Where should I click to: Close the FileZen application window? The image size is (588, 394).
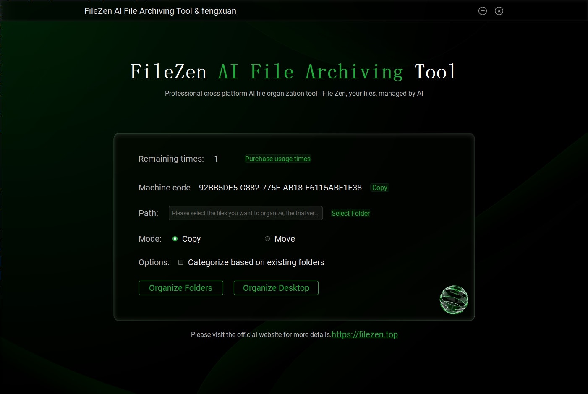(x=499, y=11)
